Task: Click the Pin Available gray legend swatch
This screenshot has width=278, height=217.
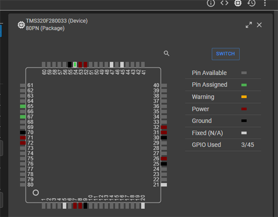Action: (x=244, y=73)
